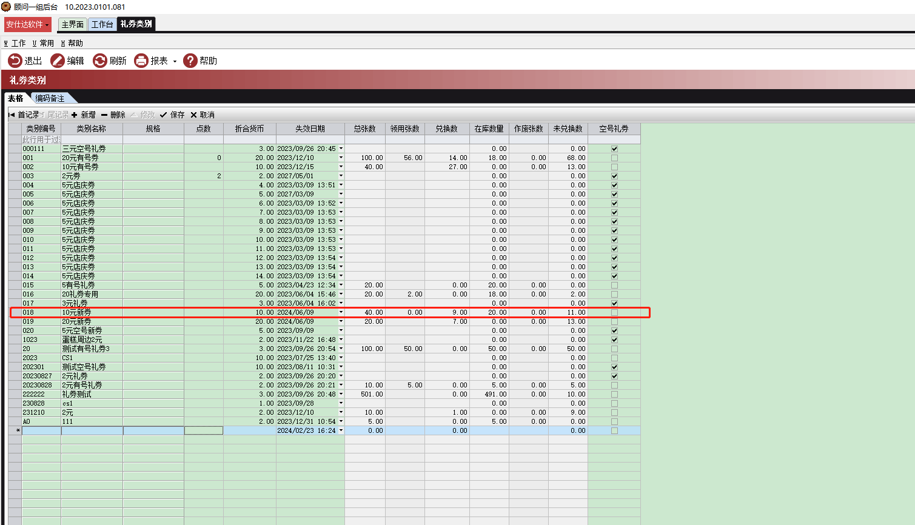
Task: Toggle 空号礼券 checkbox for row 001
Action: coord(614,158)
